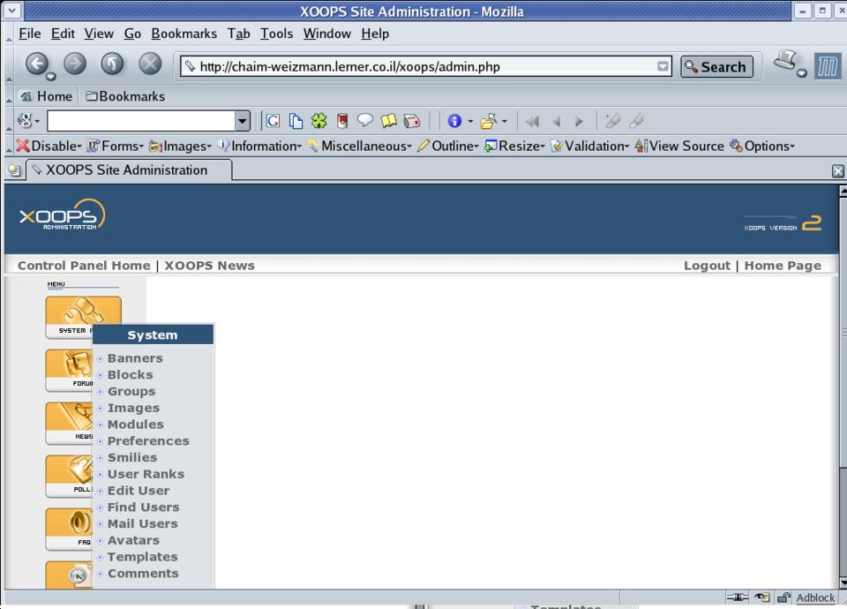
Task: Click the lock security icon in status bar
Action: click(x=783, y=598)
